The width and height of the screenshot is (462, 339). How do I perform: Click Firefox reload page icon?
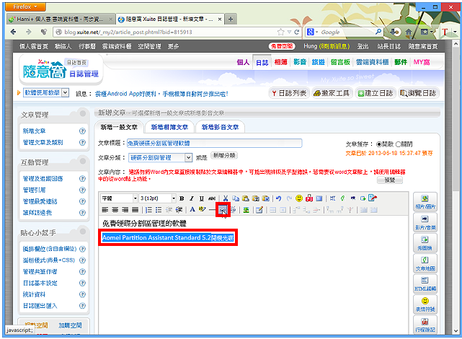(x=297, y=32)
